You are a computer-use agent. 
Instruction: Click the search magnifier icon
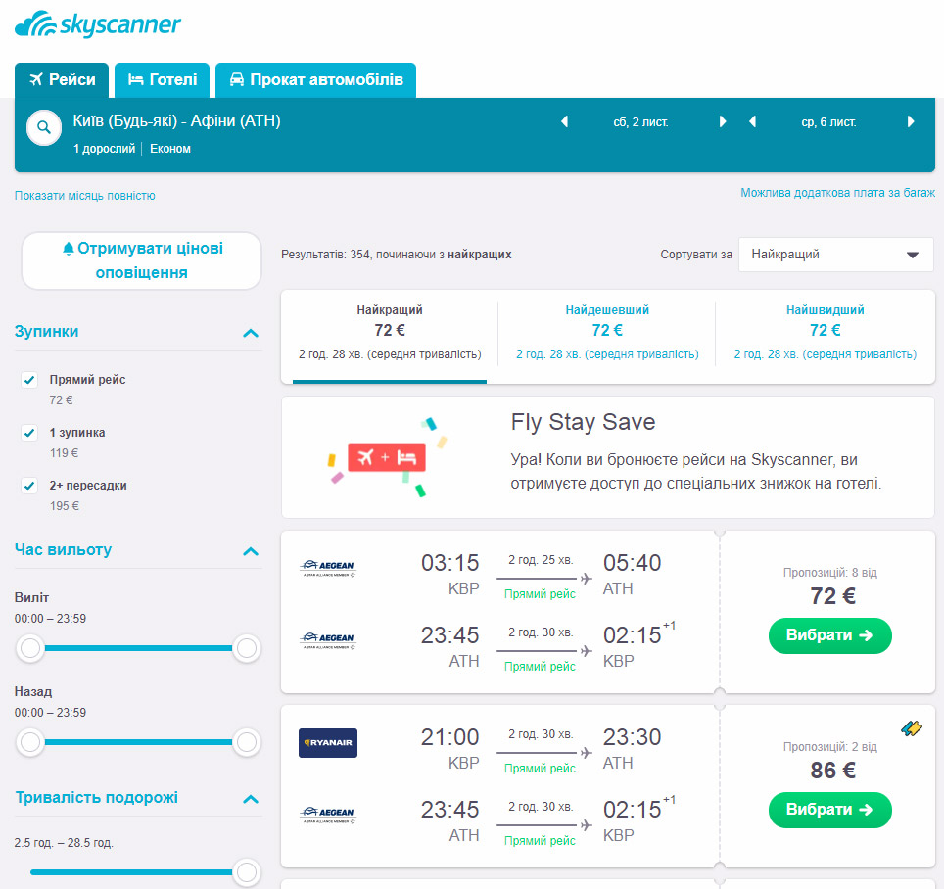(x=43, y=127)
